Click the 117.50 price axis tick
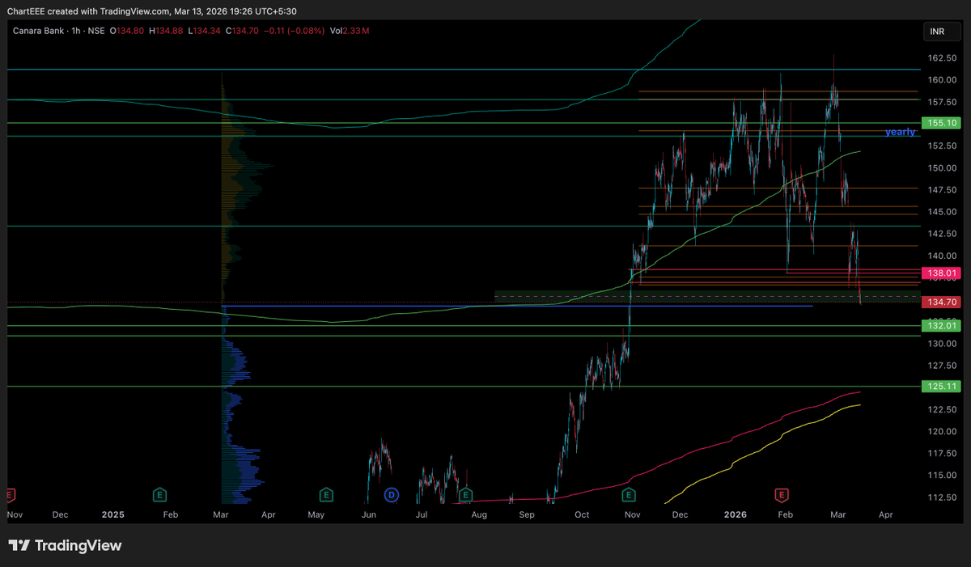This screenshot has height=567, width=971. [x=940, y=453]
